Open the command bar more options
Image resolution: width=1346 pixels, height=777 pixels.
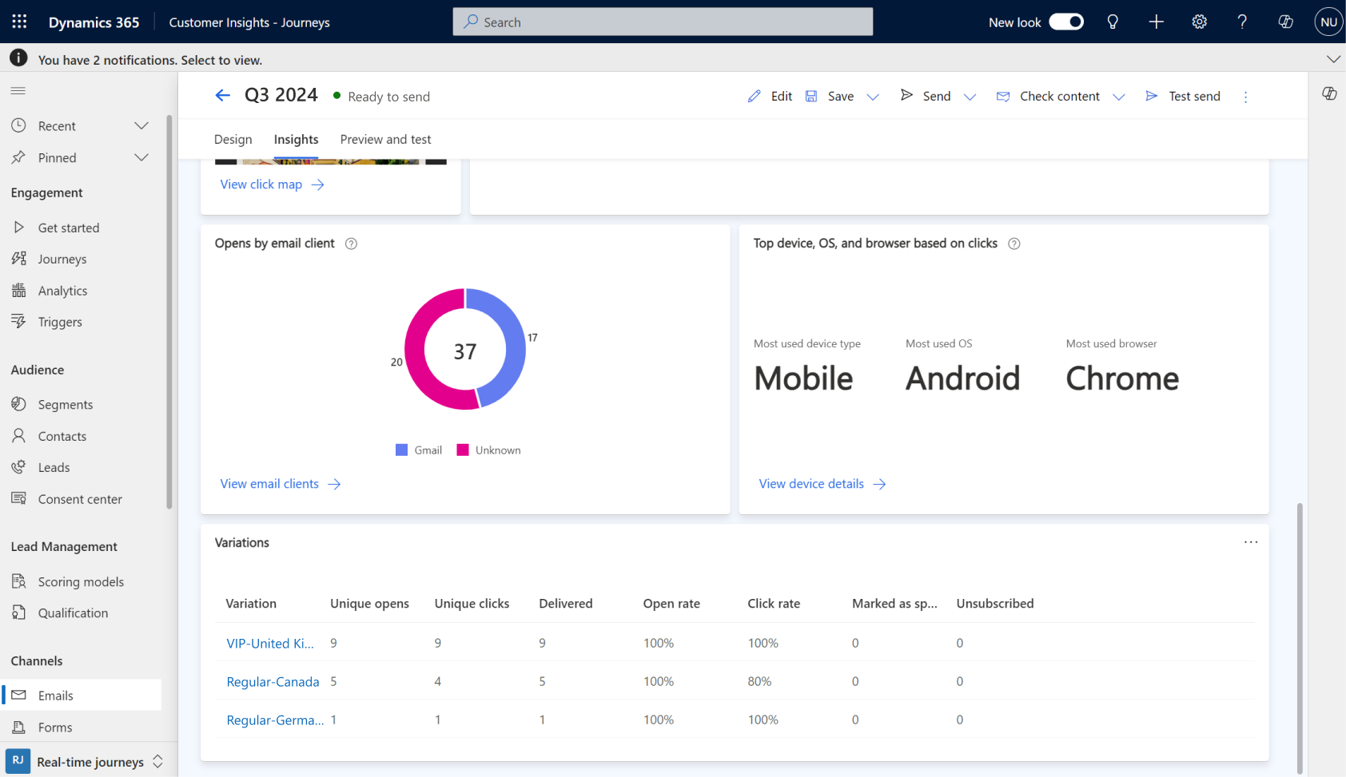click(x=1245, y=97)
